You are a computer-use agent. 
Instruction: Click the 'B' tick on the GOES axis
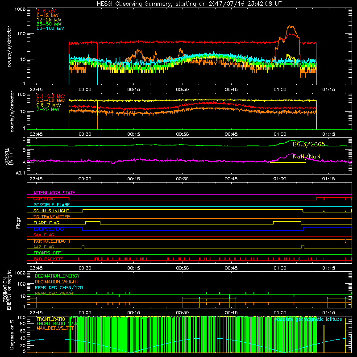point(24,150)
